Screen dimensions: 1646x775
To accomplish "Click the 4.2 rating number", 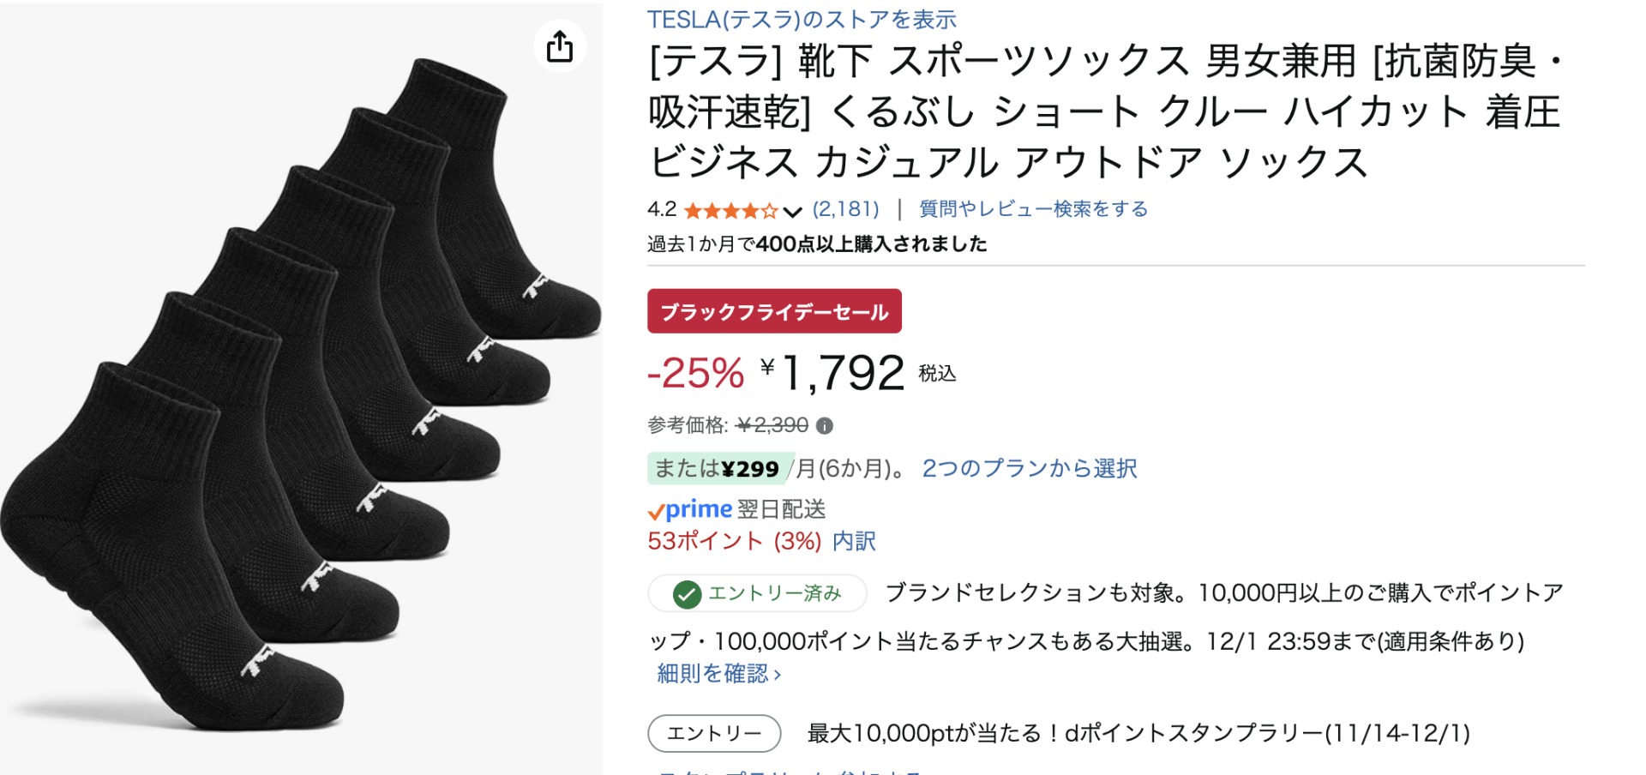I will pyautogui.click(x=661, y=209).
